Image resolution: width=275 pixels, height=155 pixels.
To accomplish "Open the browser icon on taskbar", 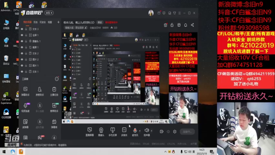I will coord(13,152).
